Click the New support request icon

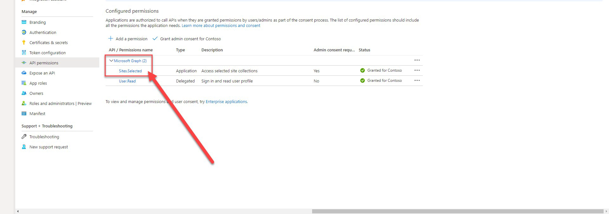tap(24, 147)
